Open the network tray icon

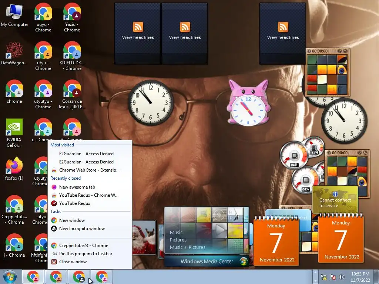point(323,277)
